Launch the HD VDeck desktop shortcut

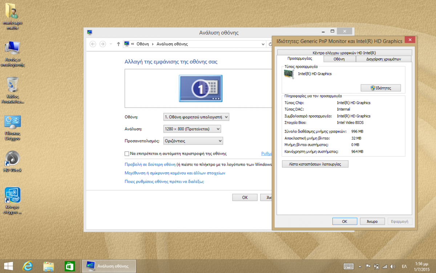click(x=13, y=161)
